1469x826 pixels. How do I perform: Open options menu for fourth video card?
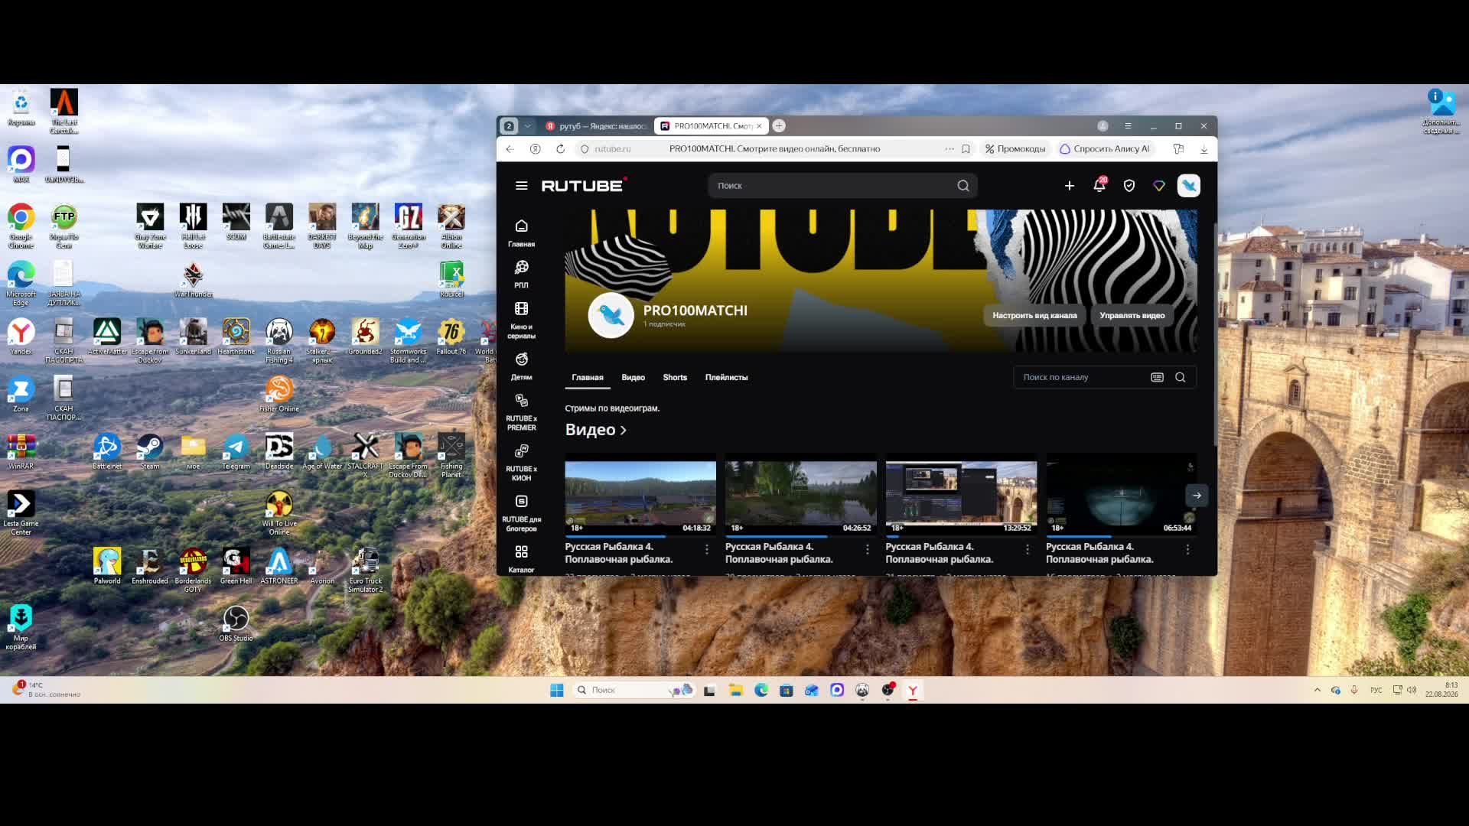1187,549
